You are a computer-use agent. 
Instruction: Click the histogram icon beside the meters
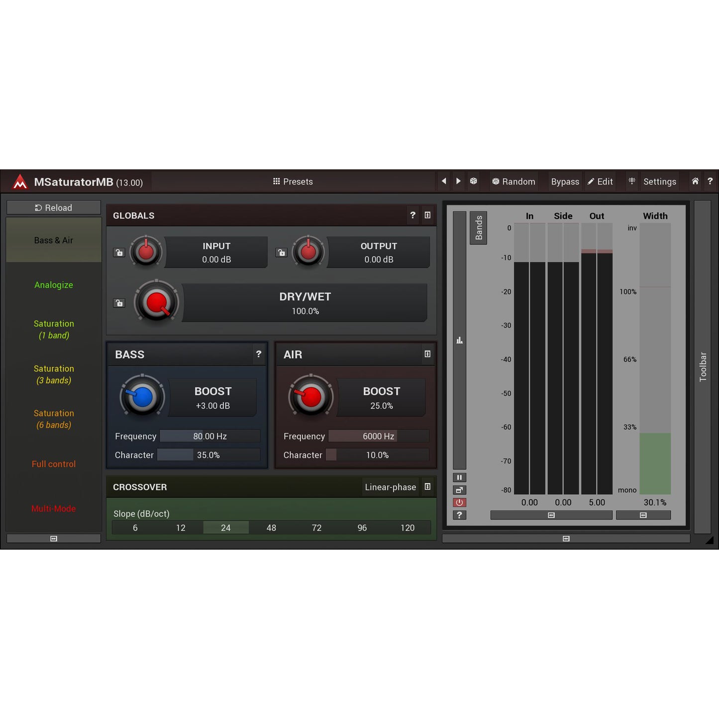coord(459,340)
